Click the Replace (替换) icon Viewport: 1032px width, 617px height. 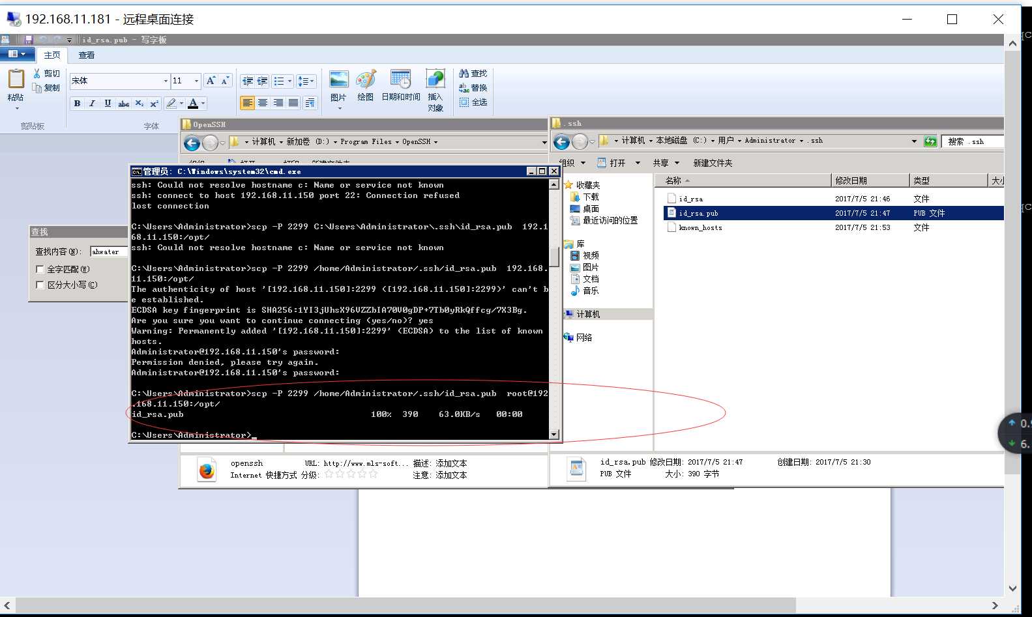click(464, 87)
